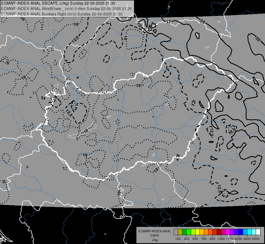Click the 500 value in legend scale
The image size is (265, 244).
(x=195, y=239)
